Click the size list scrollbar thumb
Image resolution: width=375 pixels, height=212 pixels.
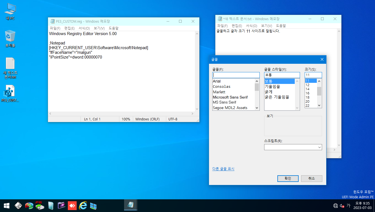click(319, 91)
